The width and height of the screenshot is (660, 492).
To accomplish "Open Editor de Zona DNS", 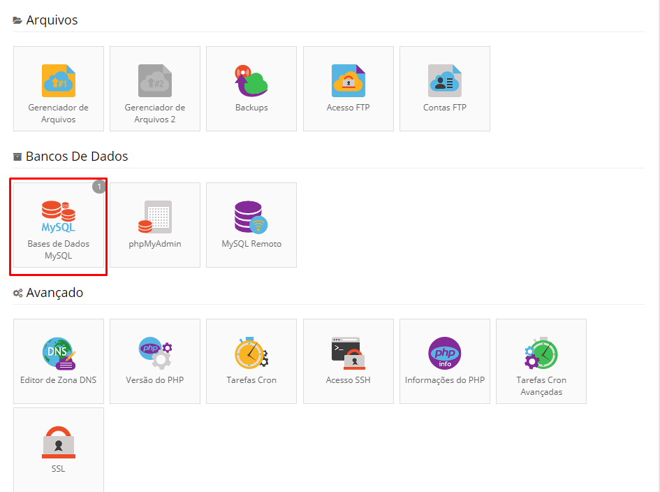I will pos(59,361).
